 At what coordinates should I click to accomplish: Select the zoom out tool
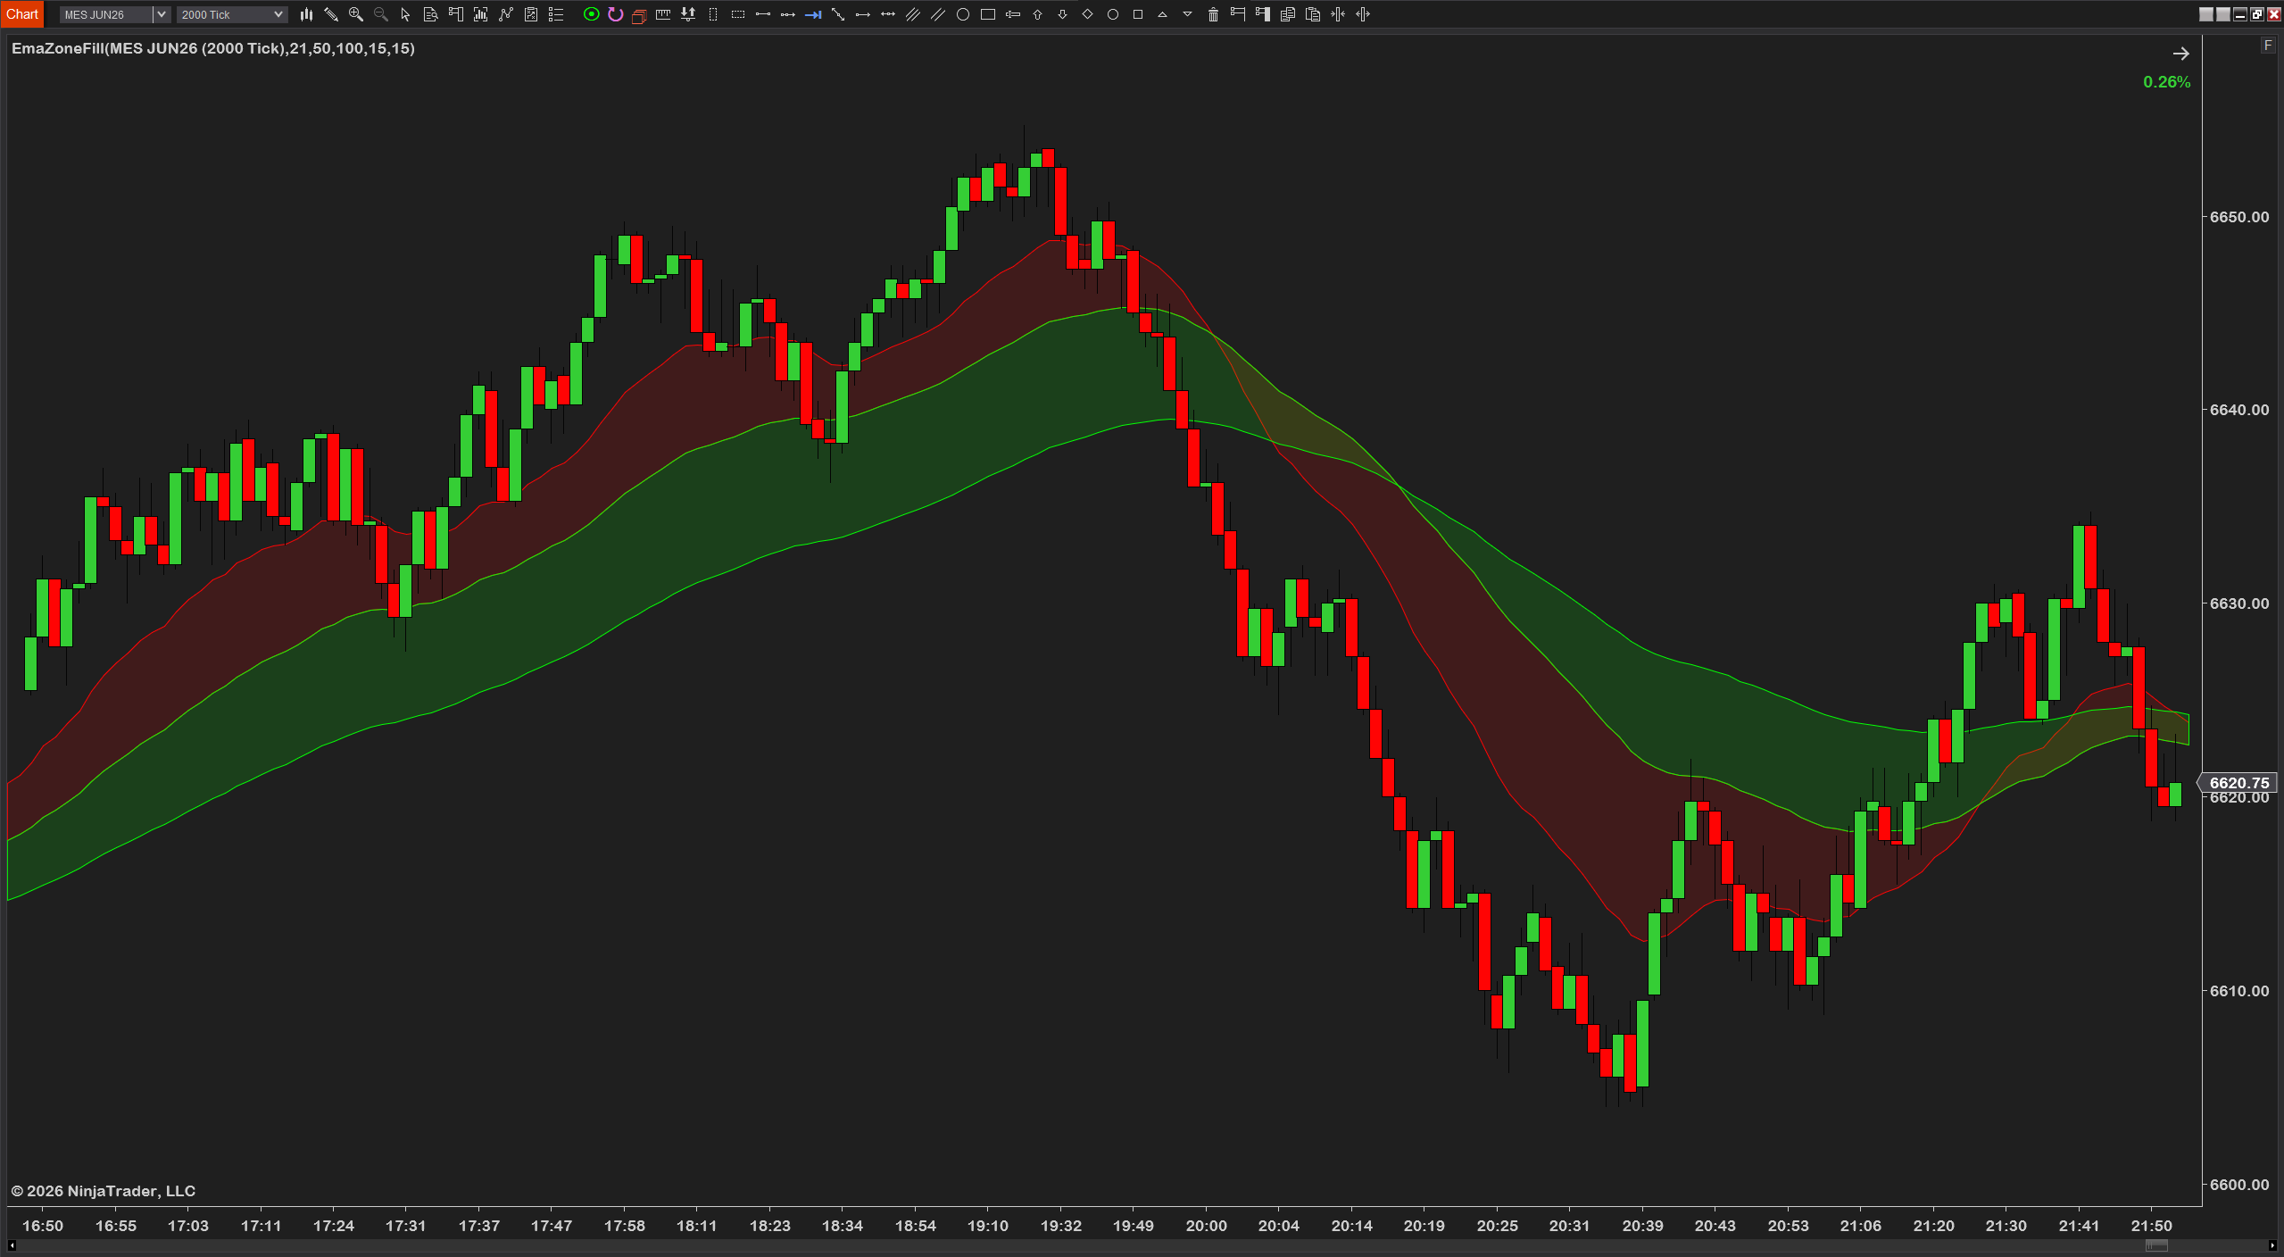(x=380, y=14)
